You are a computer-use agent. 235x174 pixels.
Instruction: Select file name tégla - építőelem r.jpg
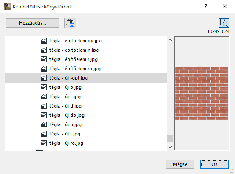[x=74, y=59]
